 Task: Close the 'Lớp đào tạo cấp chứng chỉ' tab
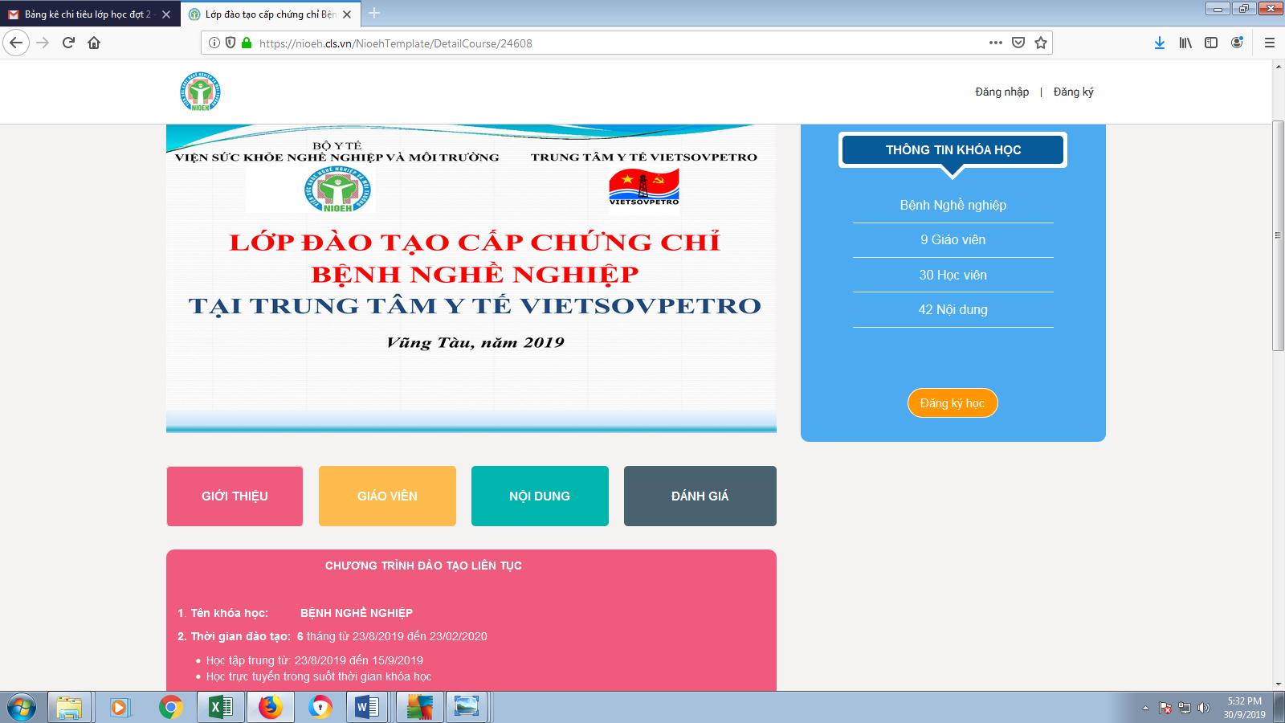pos(347,14)
